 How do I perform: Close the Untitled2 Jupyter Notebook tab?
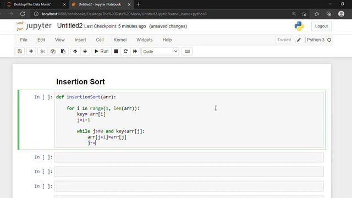pos(129,4)
